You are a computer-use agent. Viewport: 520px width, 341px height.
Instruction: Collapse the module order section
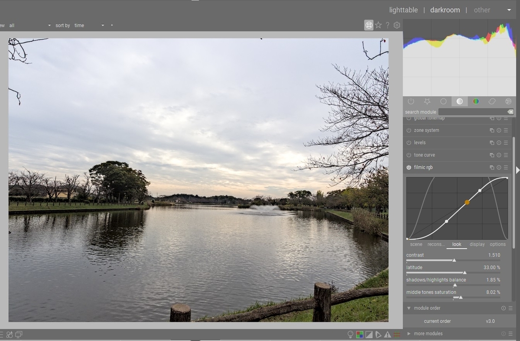click(409, 308)
